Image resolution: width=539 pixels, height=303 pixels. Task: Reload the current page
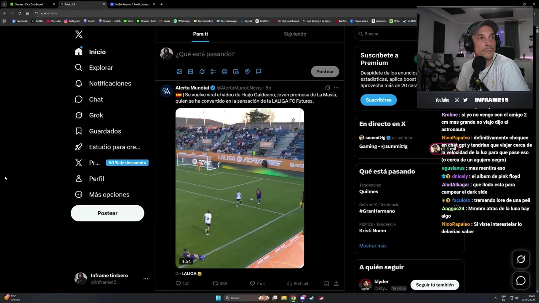(x=20, y=13)
